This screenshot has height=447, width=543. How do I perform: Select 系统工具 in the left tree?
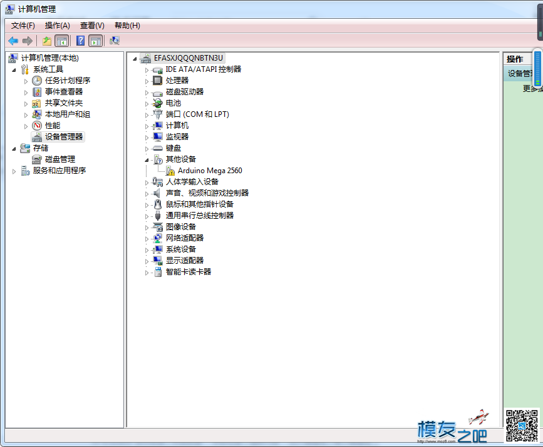pos(48,69)
